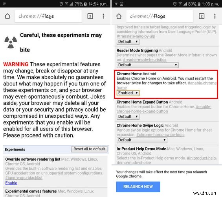Tap the left browser's chrome://flags address bar
The height and width of the screenshot is (197, 222).
click(48, 16)
